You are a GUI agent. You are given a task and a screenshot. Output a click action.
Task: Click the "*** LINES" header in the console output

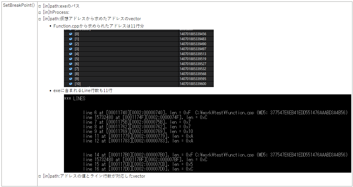pos(74,99)
